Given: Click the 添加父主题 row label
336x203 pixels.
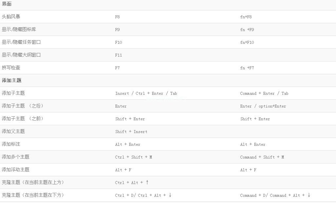Looking at the screenshot, I should click(x=13, y=131).
